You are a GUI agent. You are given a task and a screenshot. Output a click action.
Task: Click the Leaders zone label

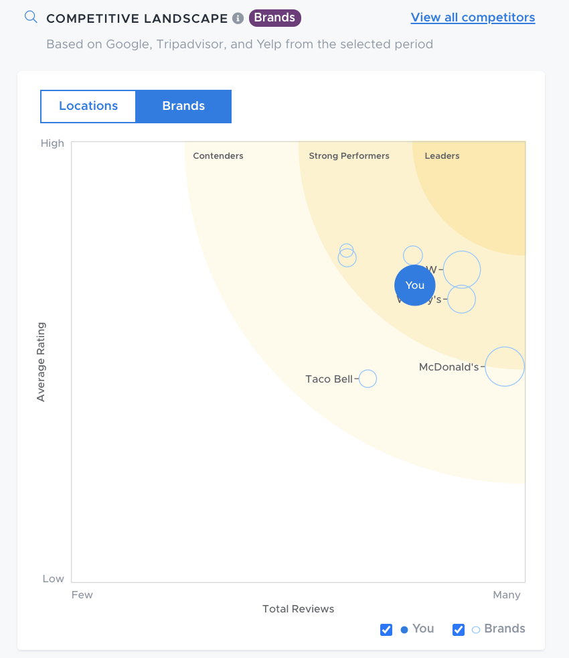(442, 156)
